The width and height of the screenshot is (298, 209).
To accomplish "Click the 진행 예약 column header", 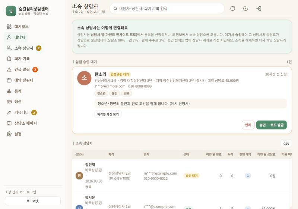I will (x=245, y=155).
